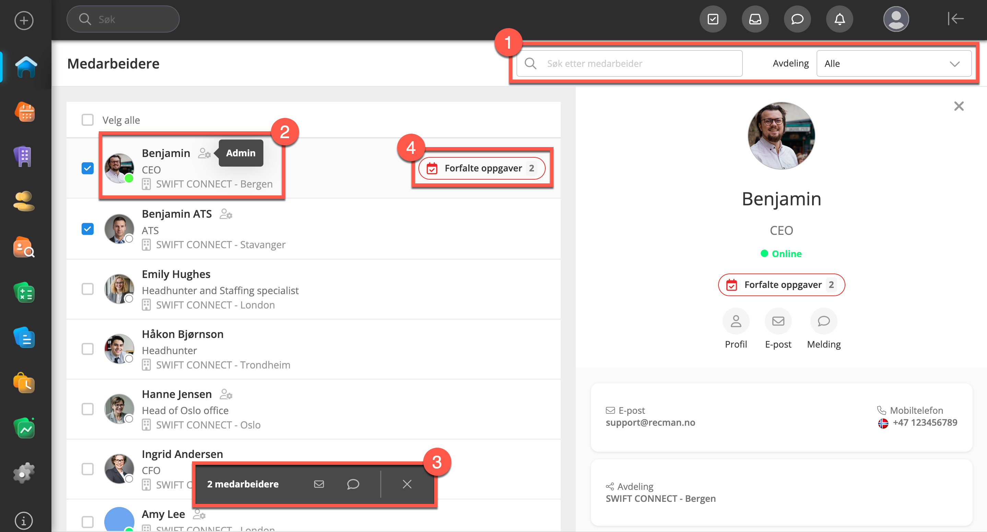The height and width of the screenshot is (532, 987).
Task: Uncheck Benjamin ATS checkbox
Action: pos(87,229)
